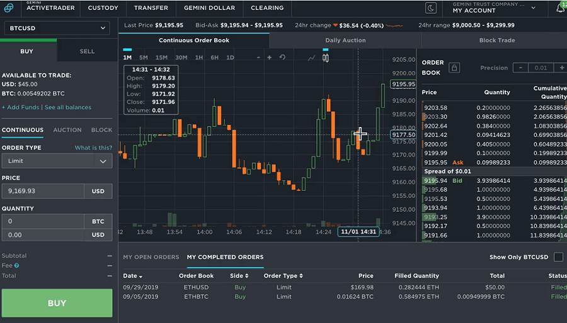Toggle the dark mode moon icon
This screenshot has height=323, width=567.
pos(431,8)
